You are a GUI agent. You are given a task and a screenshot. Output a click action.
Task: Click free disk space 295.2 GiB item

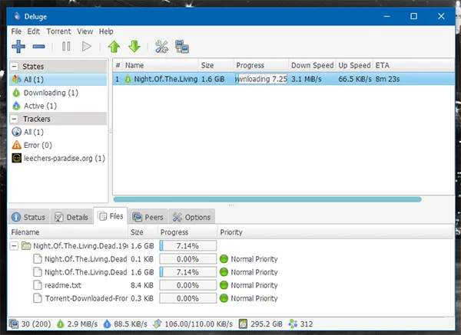260,324
